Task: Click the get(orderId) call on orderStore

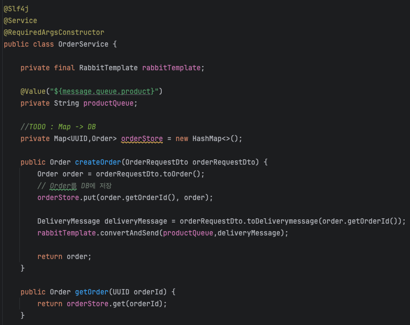Action: [138, 304]
